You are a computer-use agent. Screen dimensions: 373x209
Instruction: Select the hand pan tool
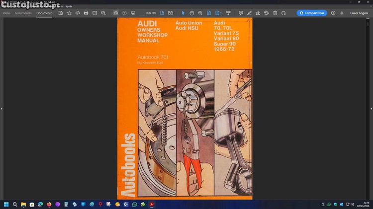pos(191,13)
